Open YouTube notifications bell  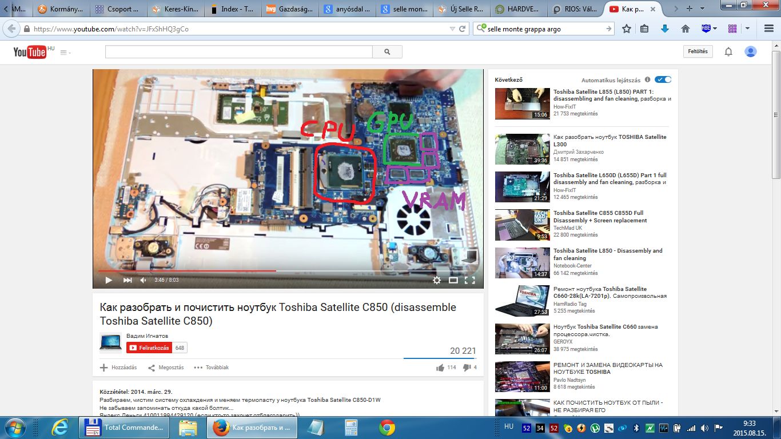tap(728, 51)
